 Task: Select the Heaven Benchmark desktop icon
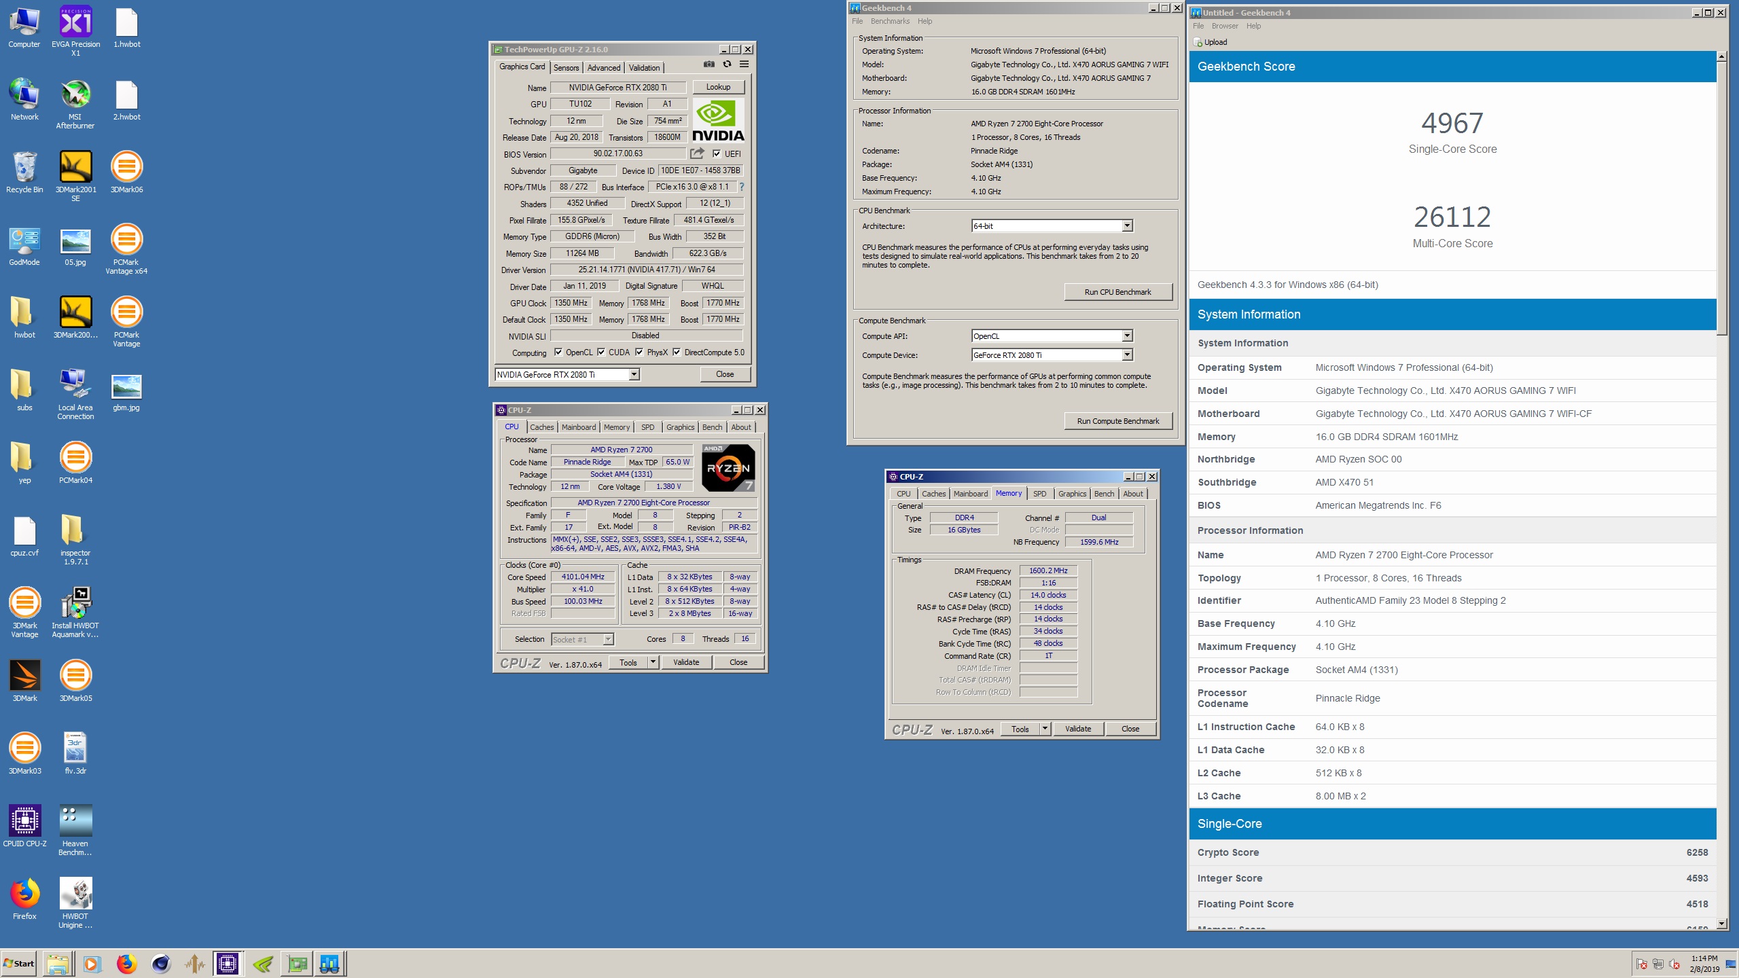click(75, 830)
